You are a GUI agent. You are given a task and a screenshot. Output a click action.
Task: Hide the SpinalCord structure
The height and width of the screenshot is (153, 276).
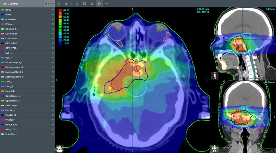[x=53, y=134]
